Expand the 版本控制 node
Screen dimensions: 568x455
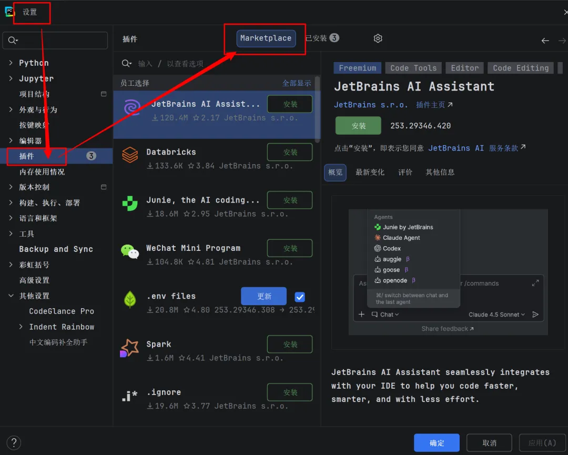click(x=11, y=187)
